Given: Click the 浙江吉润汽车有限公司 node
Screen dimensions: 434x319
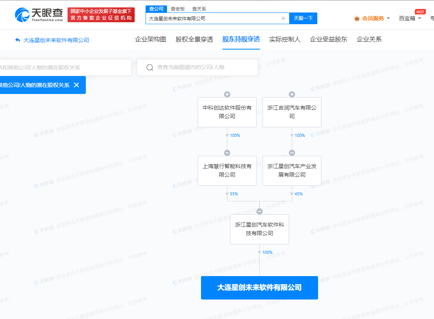Looking at the screenshot, I should coord(292,112).
